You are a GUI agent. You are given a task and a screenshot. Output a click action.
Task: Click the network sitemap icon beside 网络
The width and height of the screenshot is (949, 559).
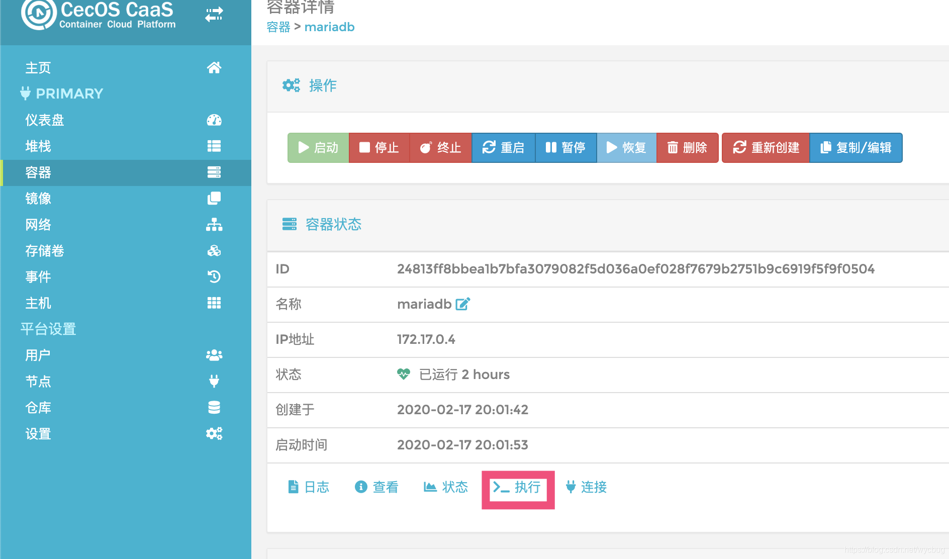point(214,224)
